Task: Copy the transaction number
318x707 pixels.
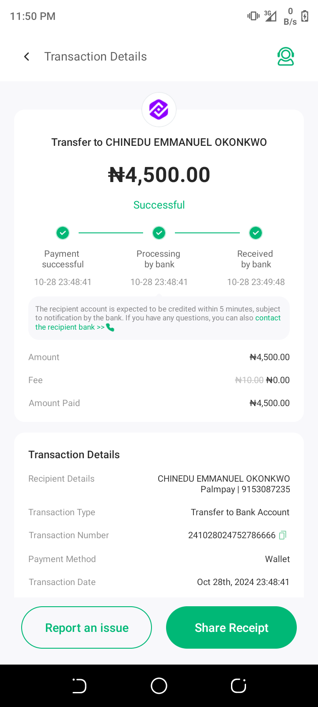Action: [x=283, y=535]
